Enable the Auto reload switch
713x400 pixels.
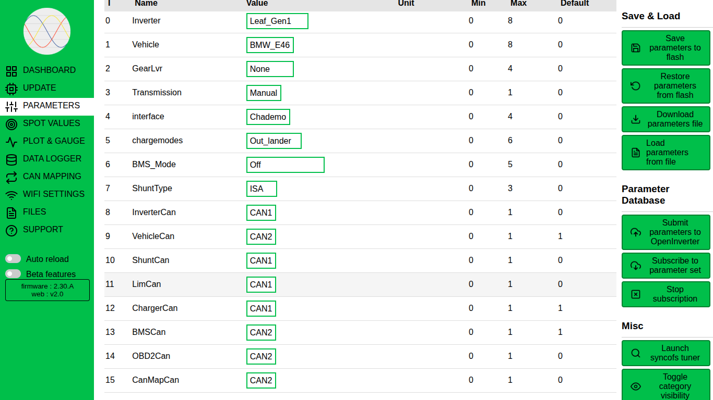click(x=13, y=259)
